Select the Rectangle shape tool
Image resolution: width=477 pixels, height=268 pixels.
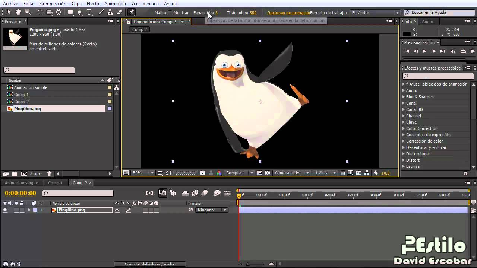[x=70, y=12]
